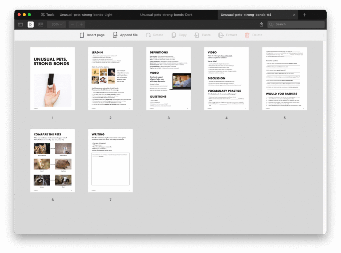Select the Compare the Pets page thumbnail

[52, 161]
